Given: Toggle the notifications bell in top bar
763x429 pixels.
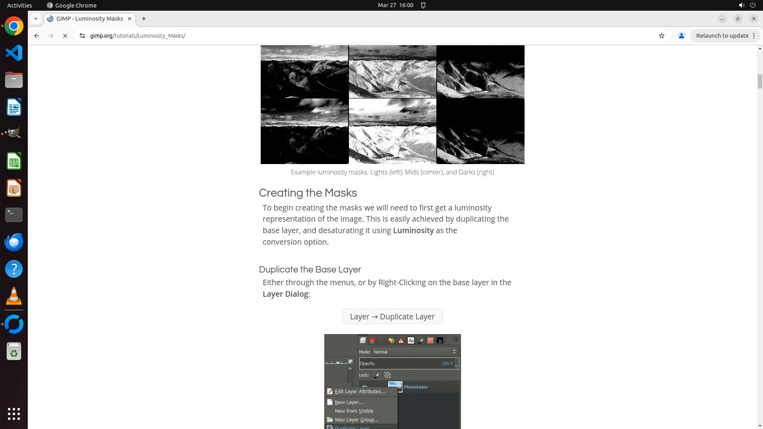Looking at the screenshot, I should point(423,5).
